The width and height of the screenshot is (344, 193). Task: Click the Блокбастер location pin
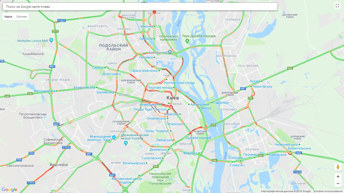(x=170, y=52)
